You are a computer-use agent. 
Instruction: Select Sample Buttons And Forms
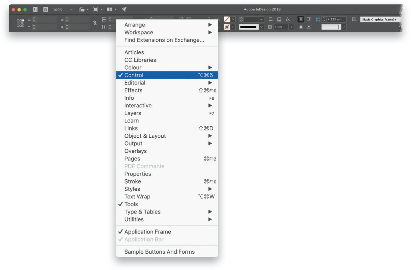click(x=160, y=252)
